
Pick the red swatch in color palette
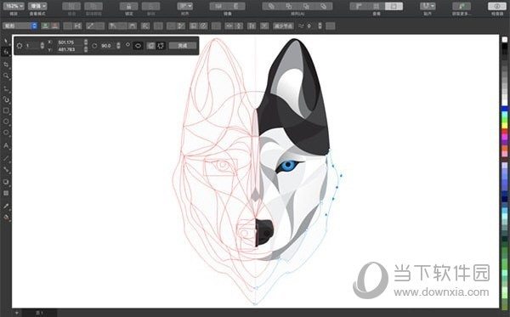tap(504, 131)
